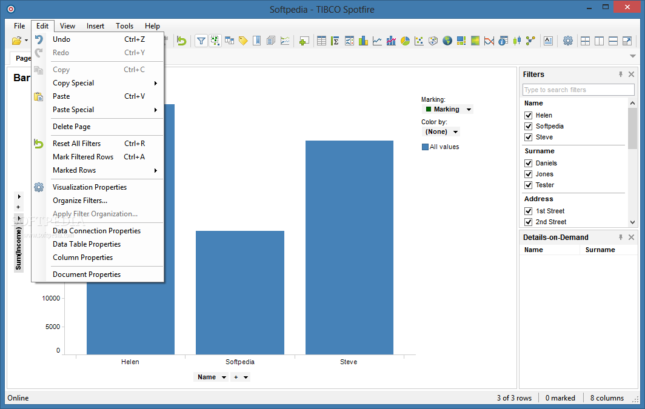Insert a Treemap visualization
This screenshot has width=645, height=409.
click(461, 41)
